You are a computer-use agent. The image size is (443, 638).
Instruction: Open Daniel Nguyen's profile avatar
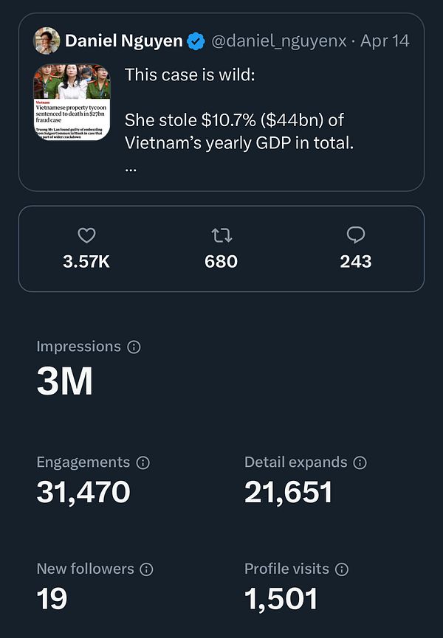tap(47, 41)
